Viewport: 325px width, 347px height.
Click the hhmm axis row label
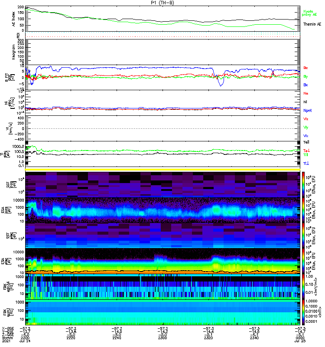click(x=7, y=338)
